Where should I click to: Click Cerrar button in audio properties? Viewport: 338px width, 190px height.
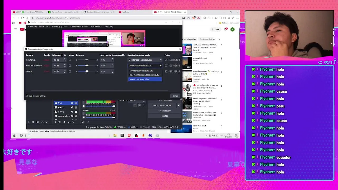[175, 96]
